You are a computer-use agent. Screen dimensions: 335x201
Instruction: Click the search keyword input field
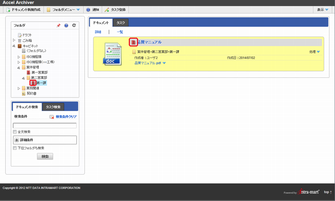click(45, 125)
